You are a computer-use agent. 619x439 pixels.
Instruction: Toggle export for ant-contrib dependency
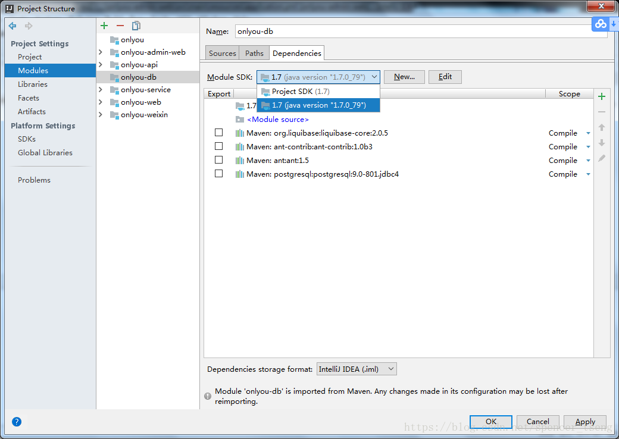pyautogui.click(x=218, y=146)
